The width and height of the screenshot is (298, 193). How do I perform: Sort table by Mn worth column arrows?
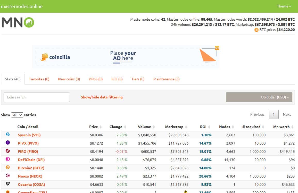pos(293,127)
